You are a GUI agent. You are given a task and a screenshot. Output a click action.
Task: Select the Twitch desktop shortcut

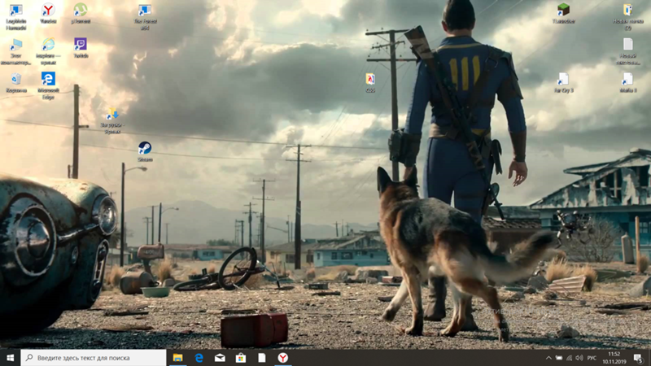pos(81,48)
